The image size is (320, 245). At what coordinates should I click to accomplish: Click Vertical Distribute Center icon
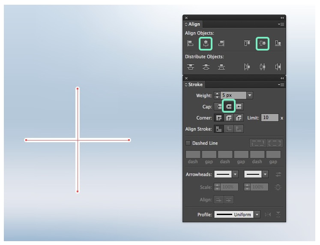pyautogui.click(x=206, y=67)
